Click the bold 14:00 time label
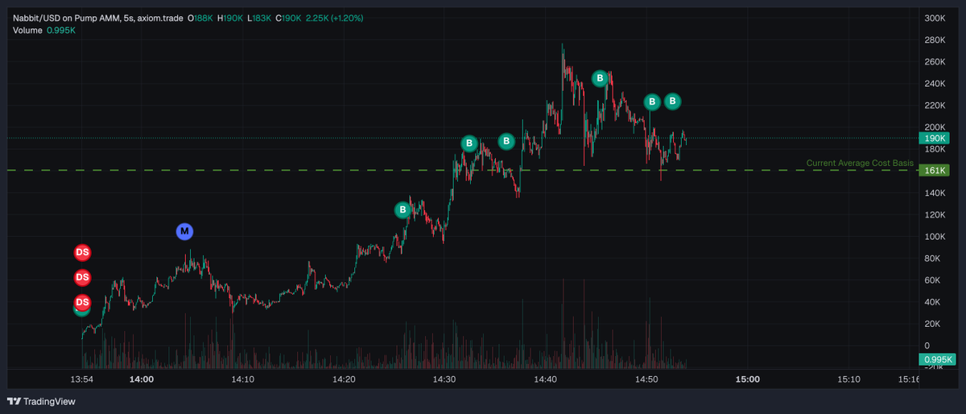The image size is (966, 414). click(x=142, y=379)
